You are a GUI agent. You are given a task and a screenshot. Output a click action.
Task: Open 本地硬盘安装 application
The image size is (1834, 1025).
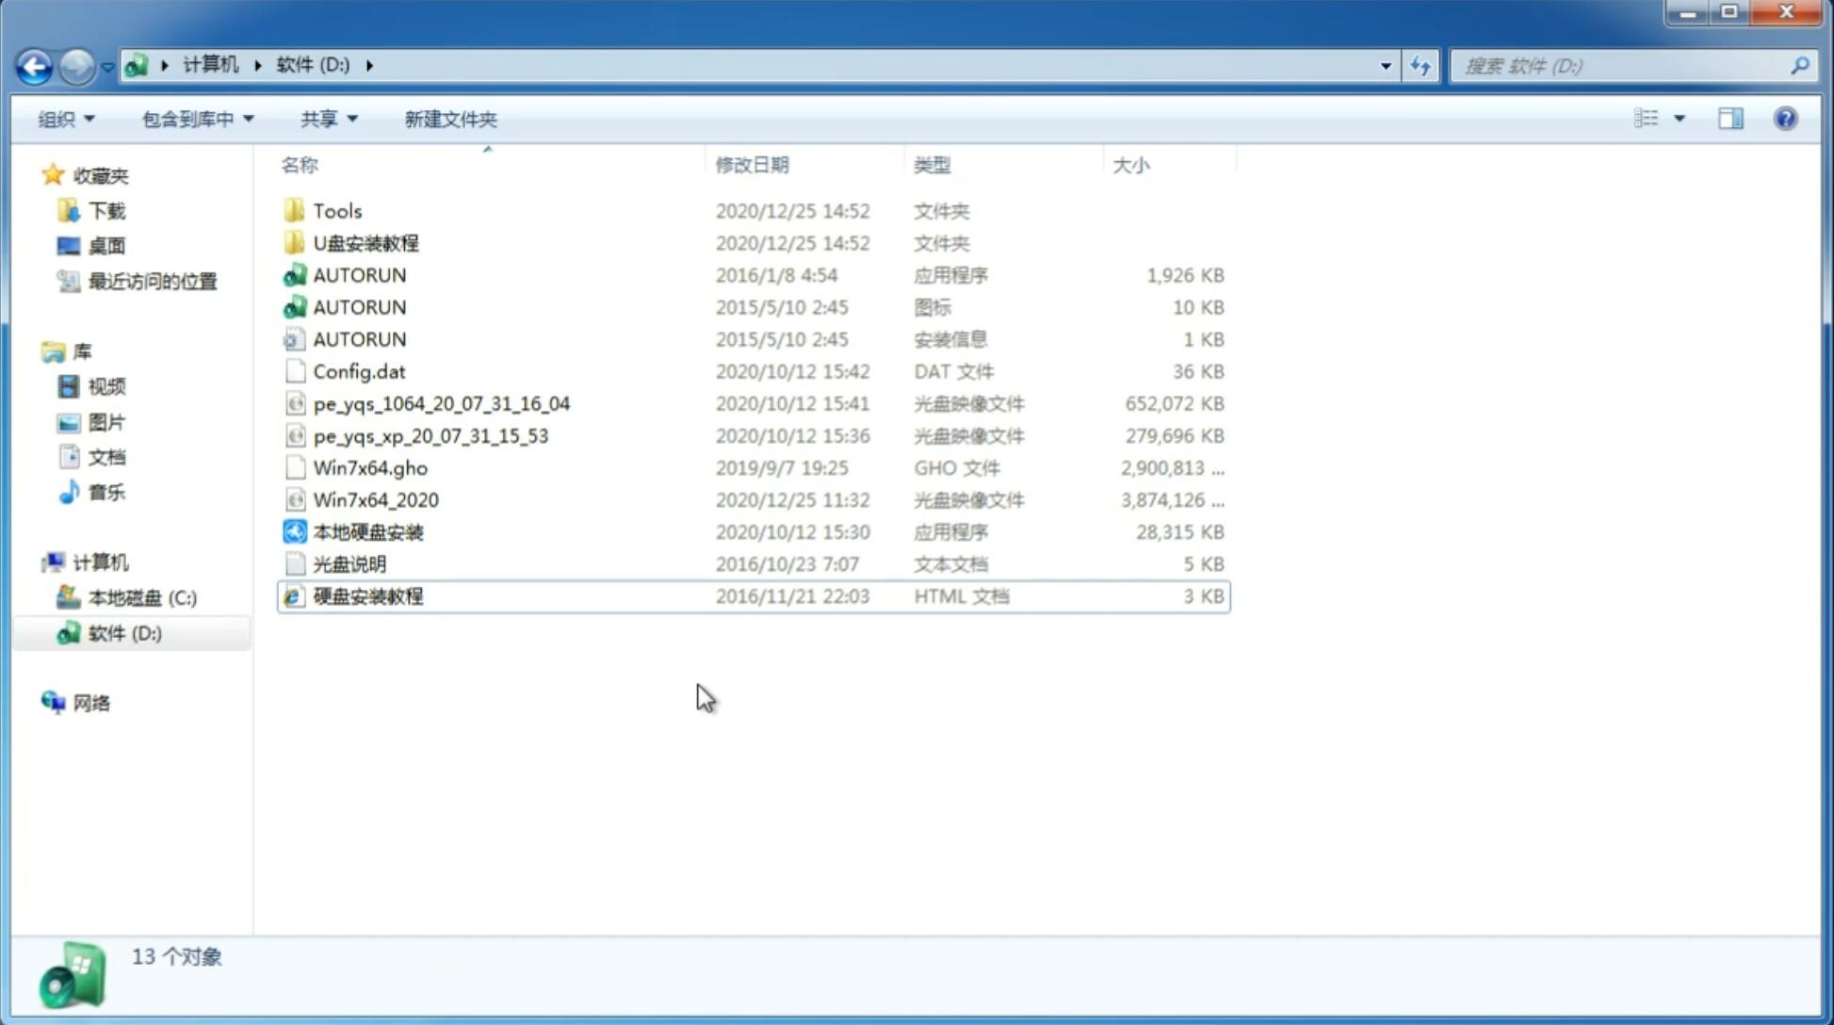367,531
